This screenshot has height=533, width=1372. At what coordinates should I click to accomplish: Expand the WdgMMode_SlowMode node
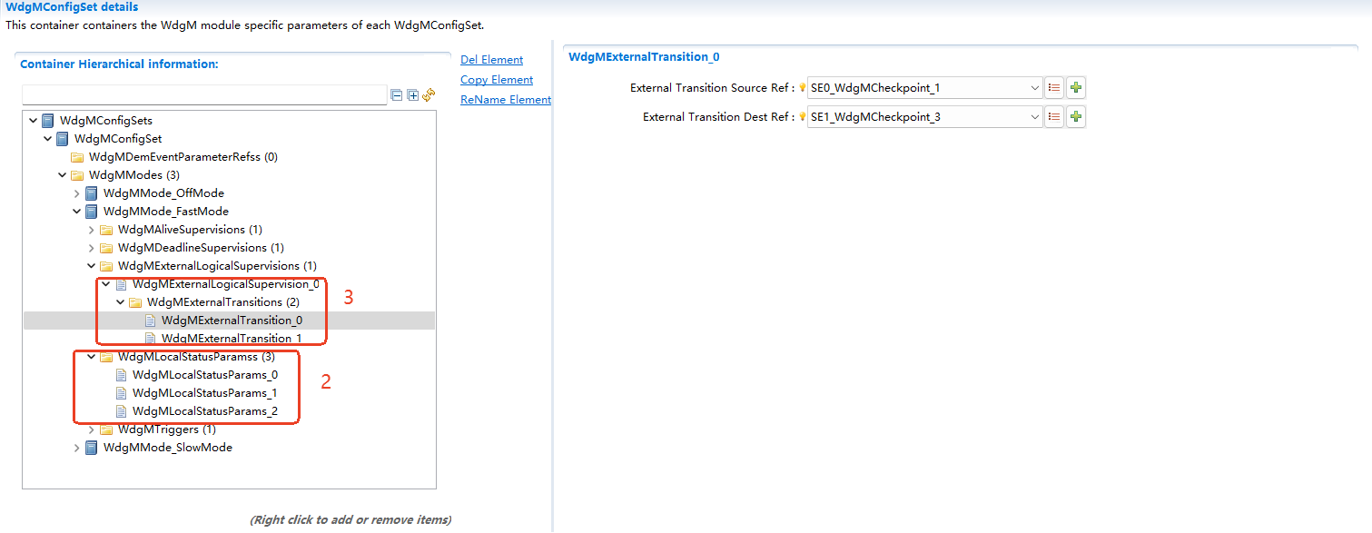[x=76, y=447]
